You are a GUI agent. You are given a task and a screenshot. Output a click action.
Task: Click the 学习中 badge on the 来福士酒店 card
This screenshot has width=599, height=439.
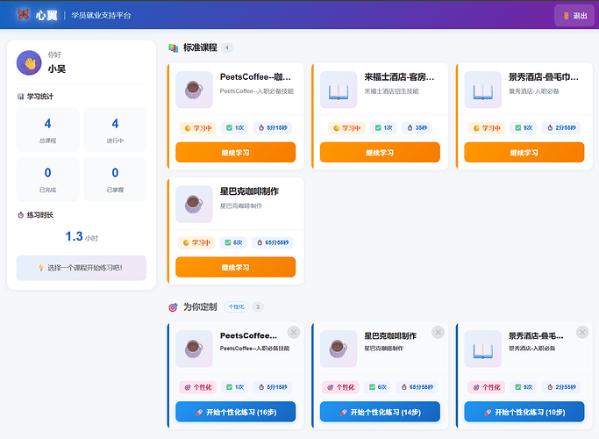(346, 128)
